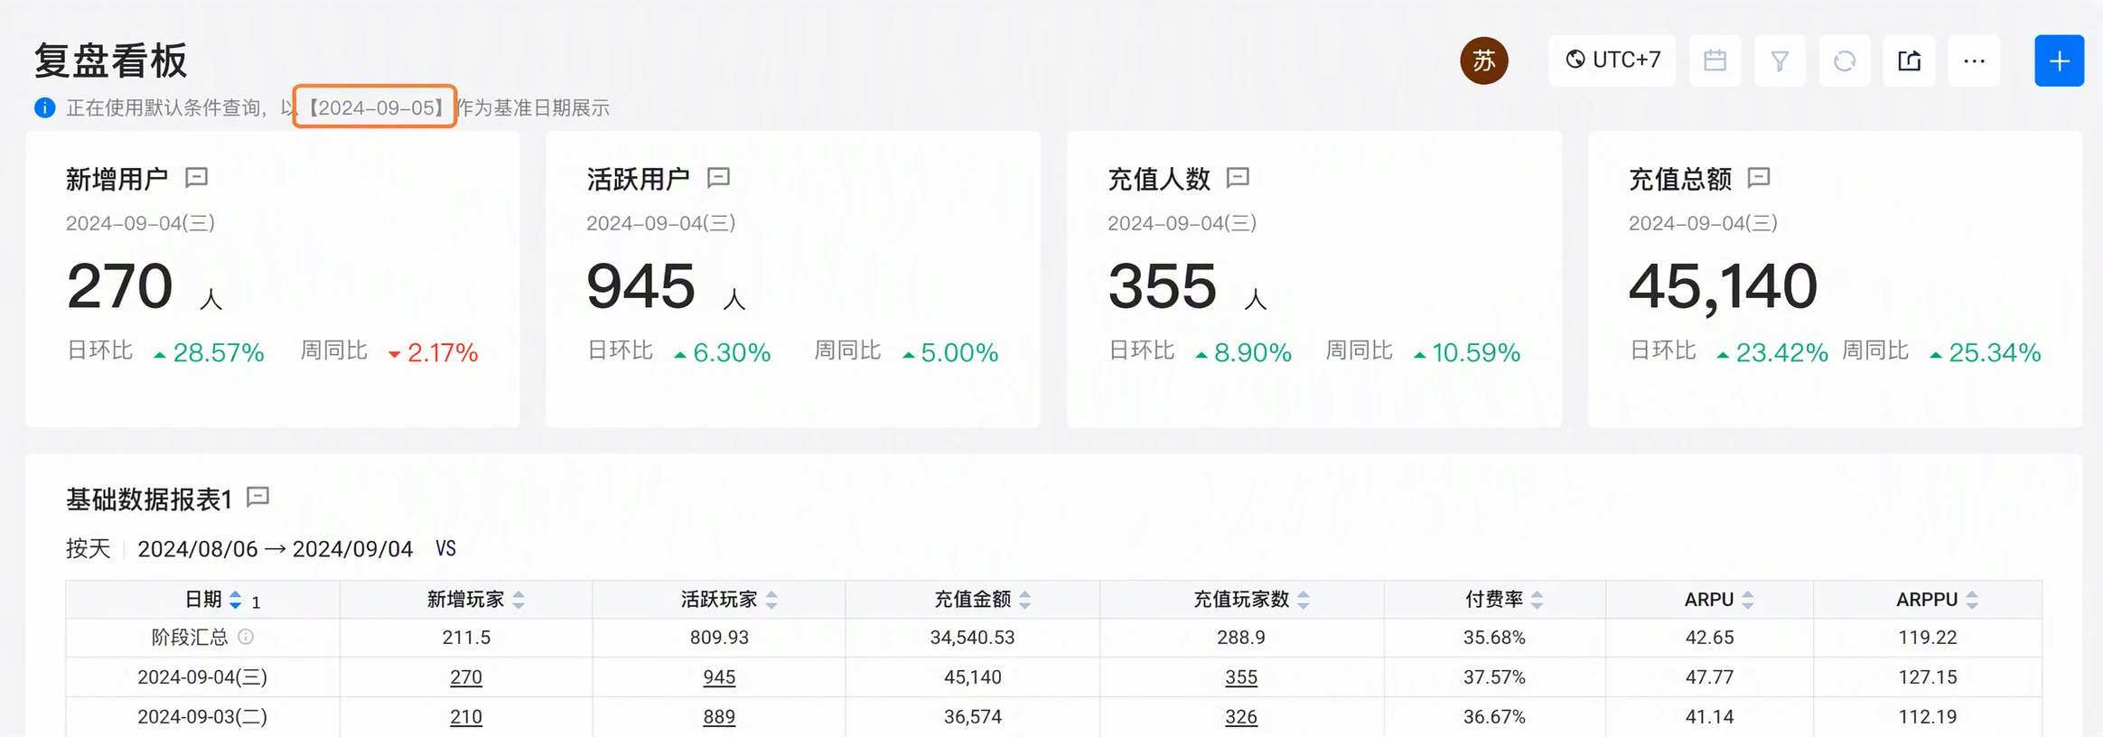
Task: Refresh the dashboard with the reload icon
Action: point(1845,61)
